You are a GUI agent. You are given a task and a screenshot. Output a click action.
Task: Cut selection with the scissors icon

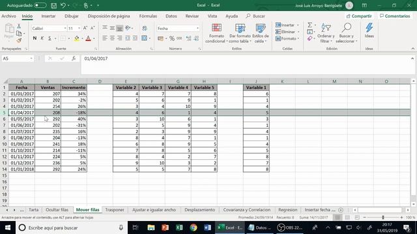tap(19, 26)
